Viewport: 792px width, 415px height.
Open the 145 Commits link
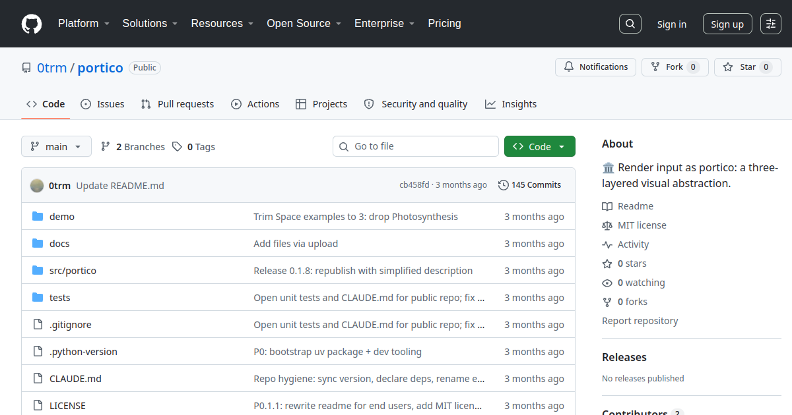(530, 185)
